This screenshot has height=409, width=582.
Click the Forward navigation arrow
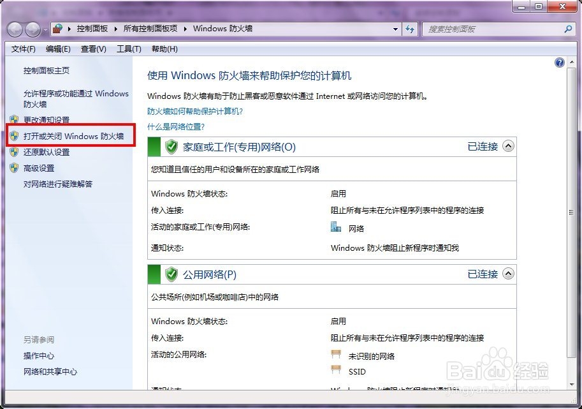click(33, 29)
